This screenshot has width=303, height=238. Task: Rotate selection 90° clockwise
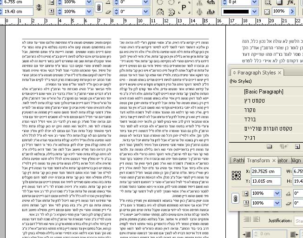coord(160,2)
